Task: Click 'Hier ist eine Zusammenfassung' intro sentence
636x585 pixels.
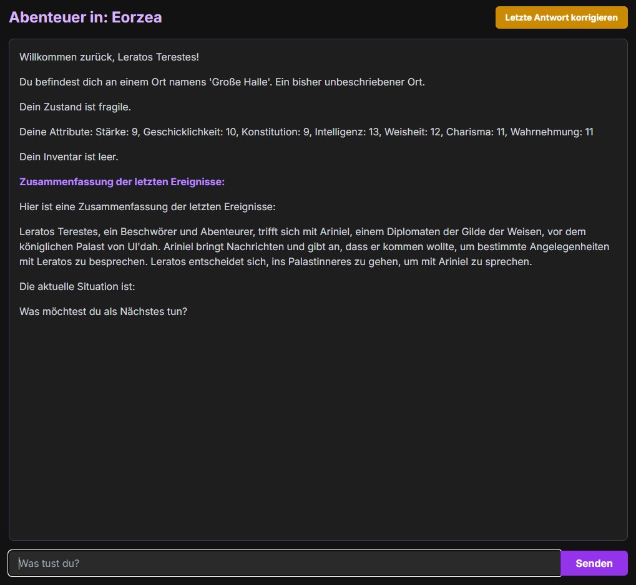Action: click(x=147, y=207)
